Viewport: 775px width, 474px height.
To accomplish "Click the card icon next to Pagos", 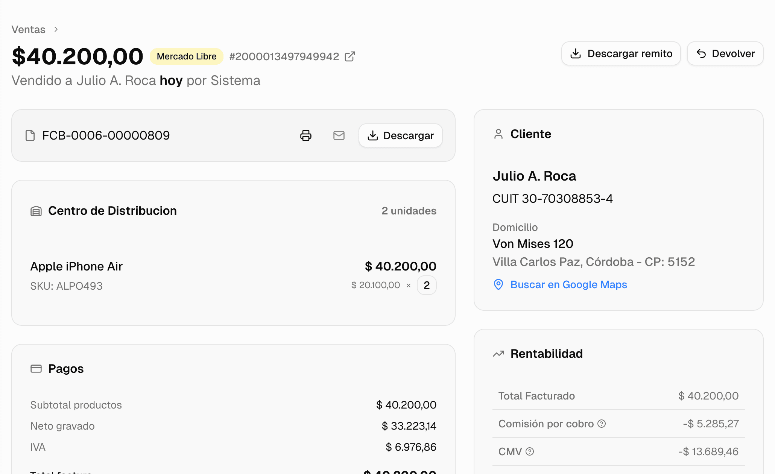I will click(36, 369).
